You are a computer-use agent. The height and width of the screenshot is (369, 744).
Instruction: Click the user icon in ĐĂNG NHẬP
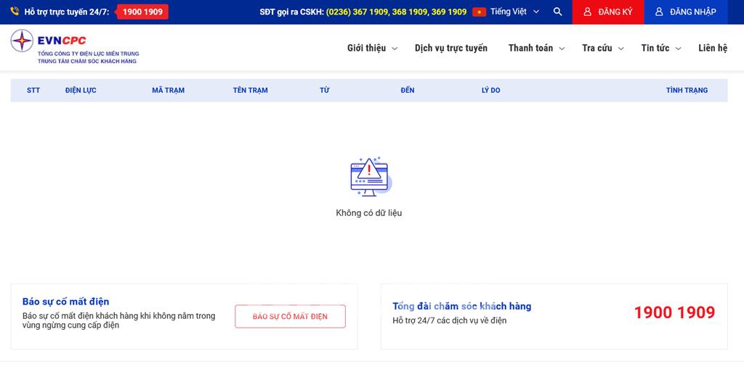pyautogui.click(x=659, y=12)
